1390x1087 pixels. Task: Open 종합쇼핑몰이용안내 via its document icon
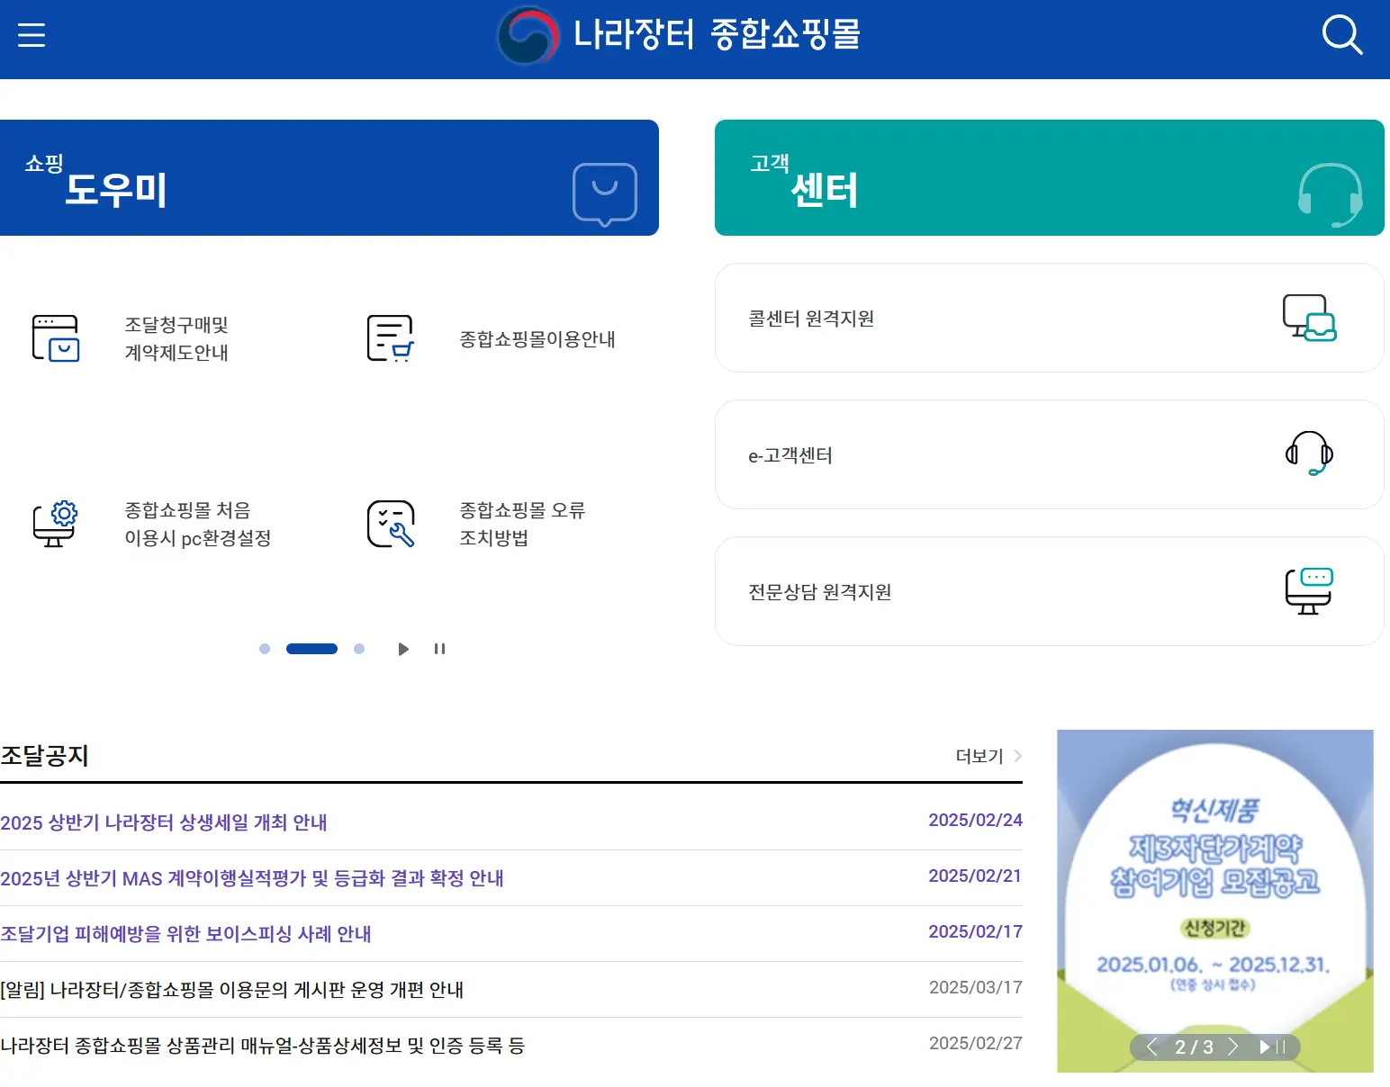(x=391, y=339)
